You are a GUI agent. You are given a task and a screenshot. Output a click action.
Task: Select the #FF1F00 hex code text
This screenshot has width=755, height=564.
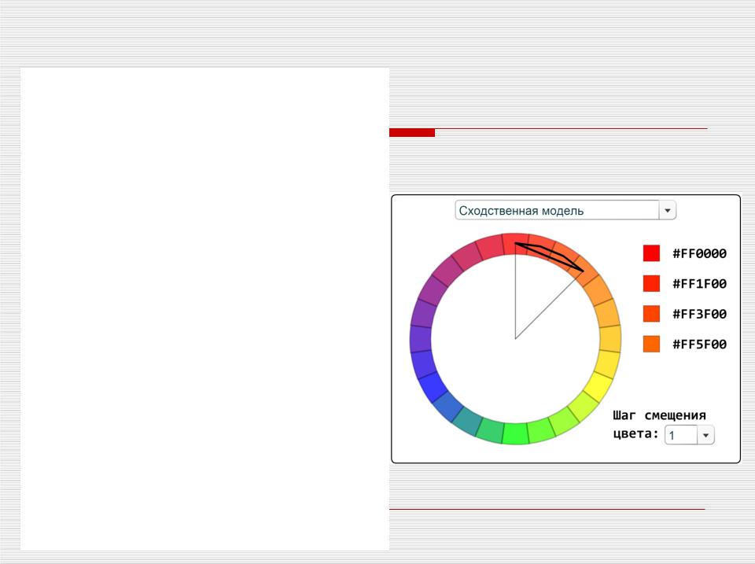click(x=700, y=284)
